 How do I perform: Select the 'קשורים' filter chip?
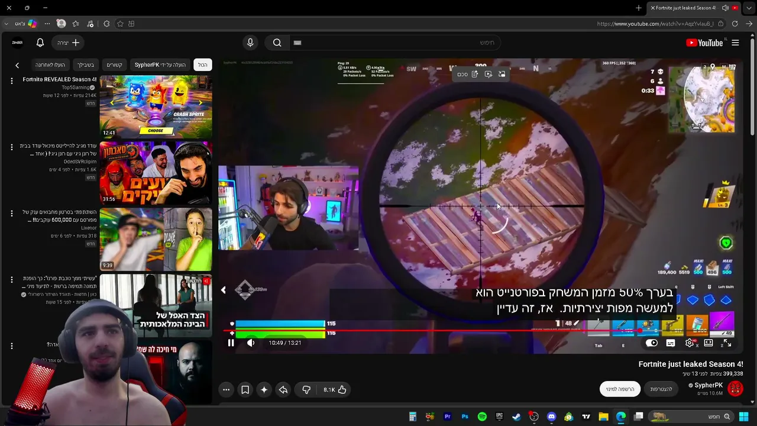click(114, 64)
